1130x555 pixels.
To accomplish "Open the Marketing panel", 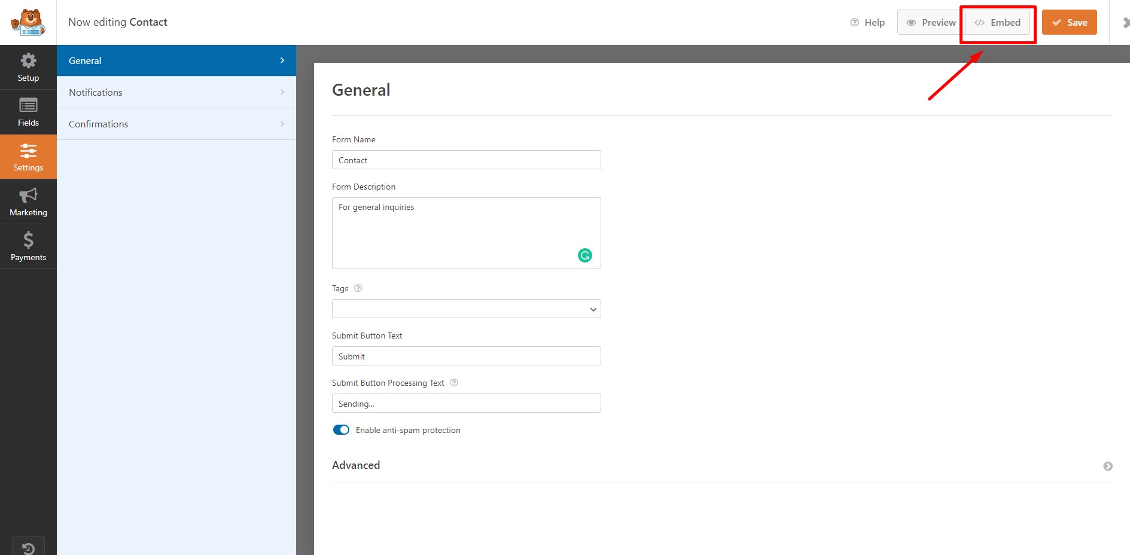I will tap(28, 202).
